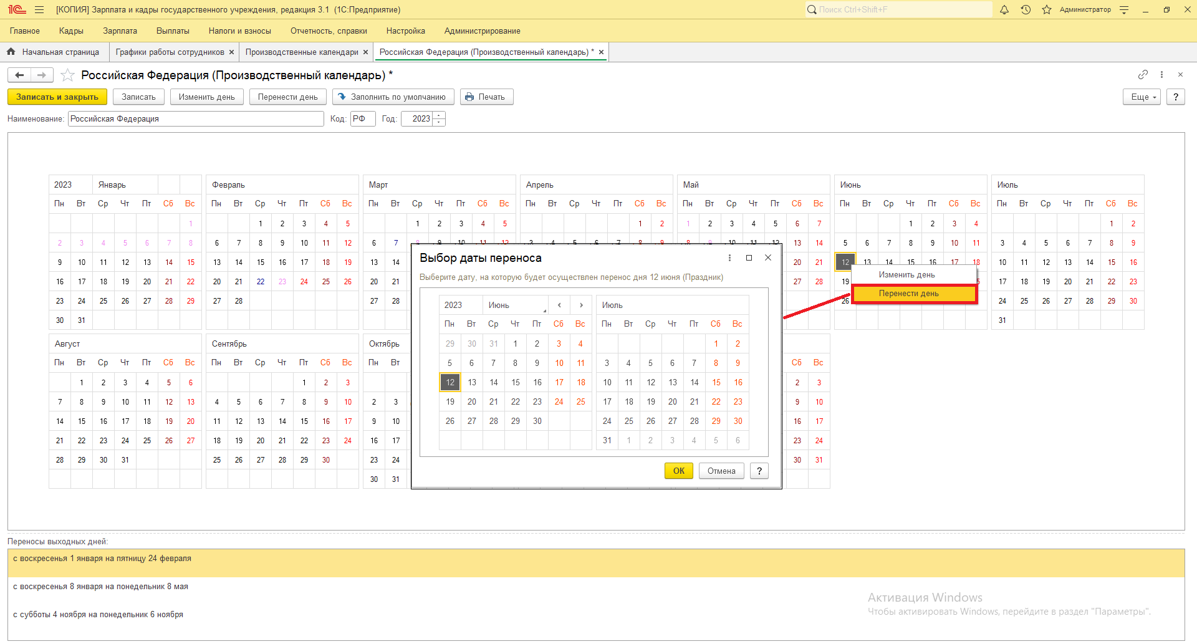Open dialog help with ? button
The height and width of the screenshot is (644, 1197).
759,471
